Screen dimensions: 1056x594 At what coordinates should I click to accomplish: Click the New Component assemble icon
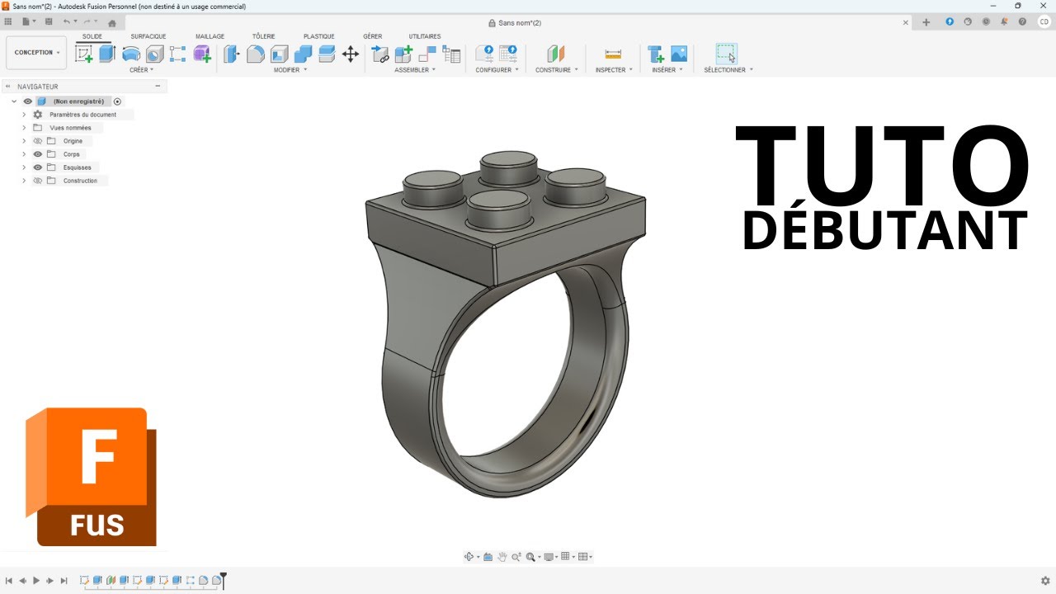pyautogui.click(x=403, y=54)
